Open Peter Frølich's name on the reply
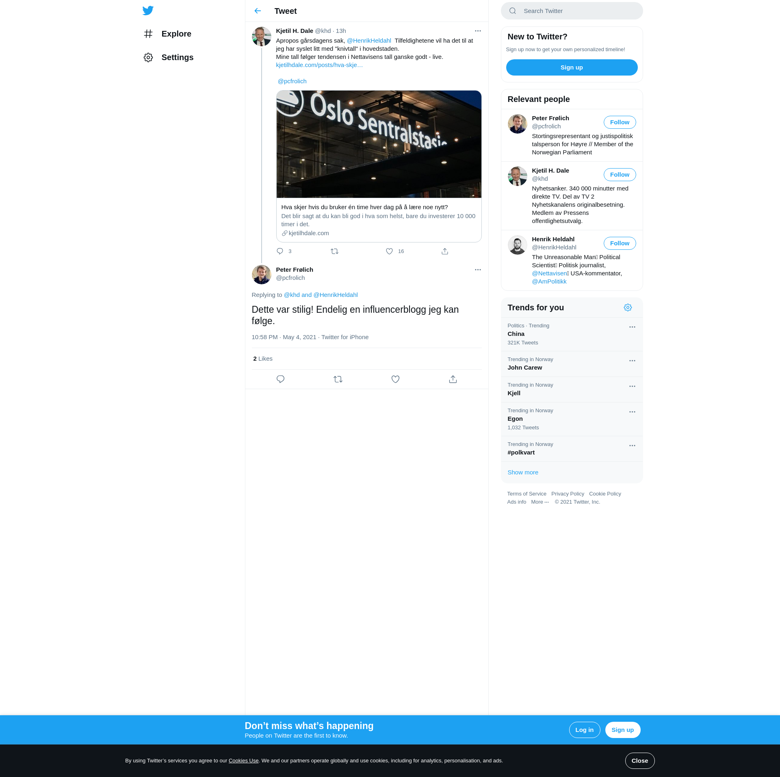Viewport: 780px width, 777px height. [x=295, y=270]
